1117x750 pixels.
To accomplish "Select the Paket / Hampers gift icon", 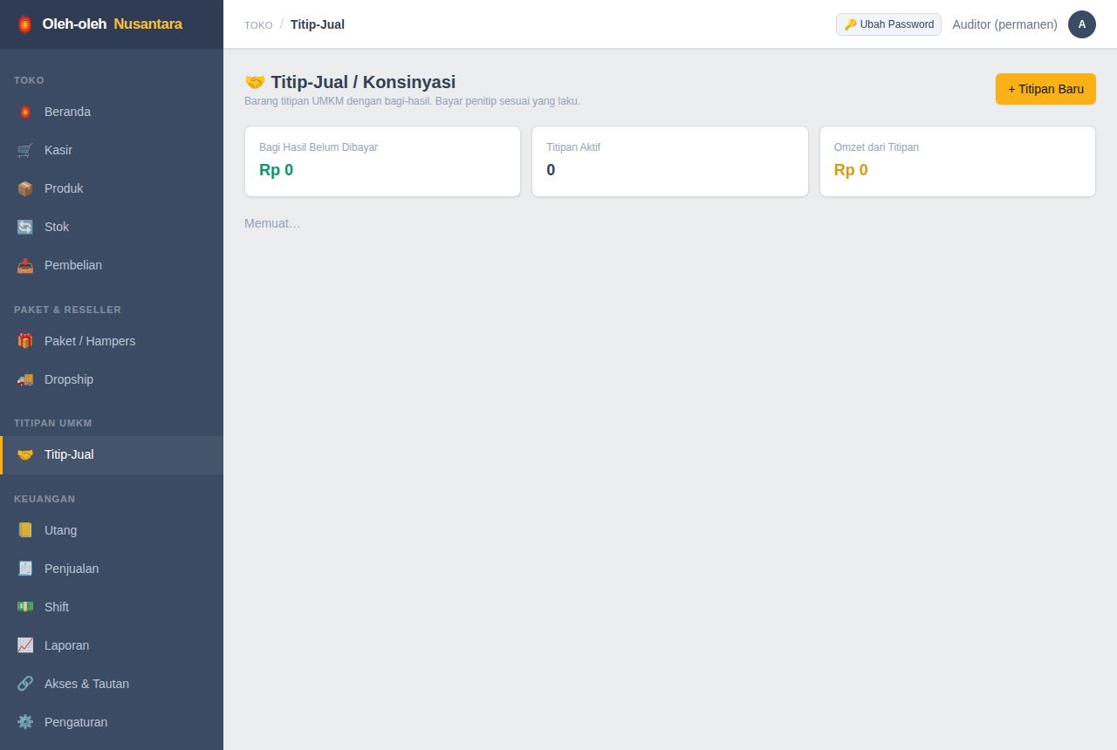I will 25,341.
